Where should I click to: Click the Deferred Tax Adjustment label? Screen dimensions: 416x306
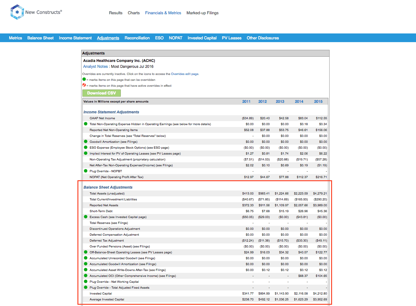(x=107, y=241)
